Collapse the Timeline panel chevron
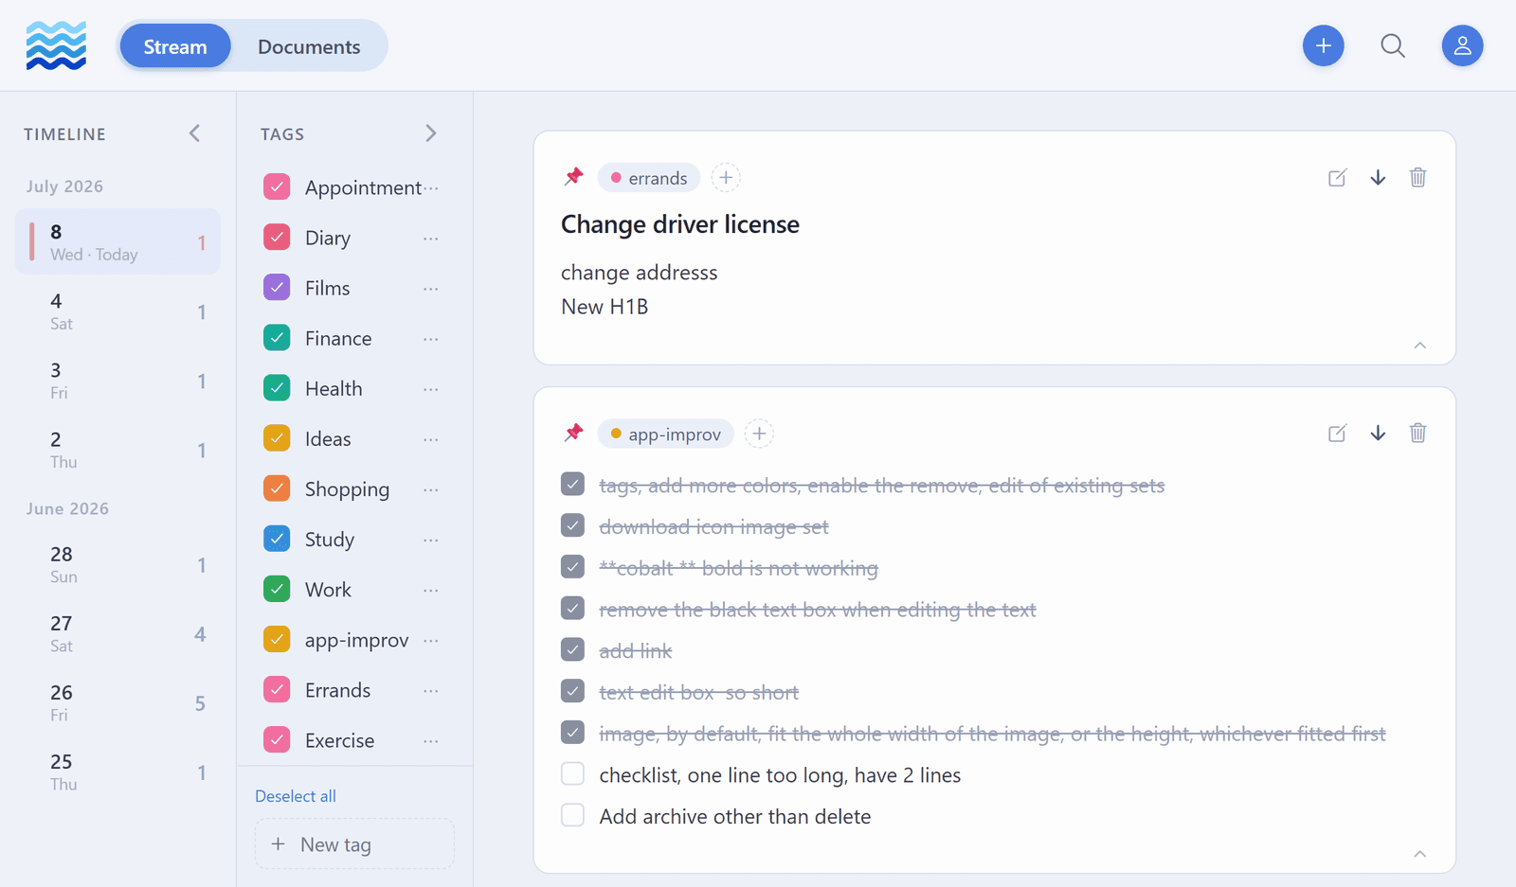This screenshot has height=887, width=1516. point(194,133)
